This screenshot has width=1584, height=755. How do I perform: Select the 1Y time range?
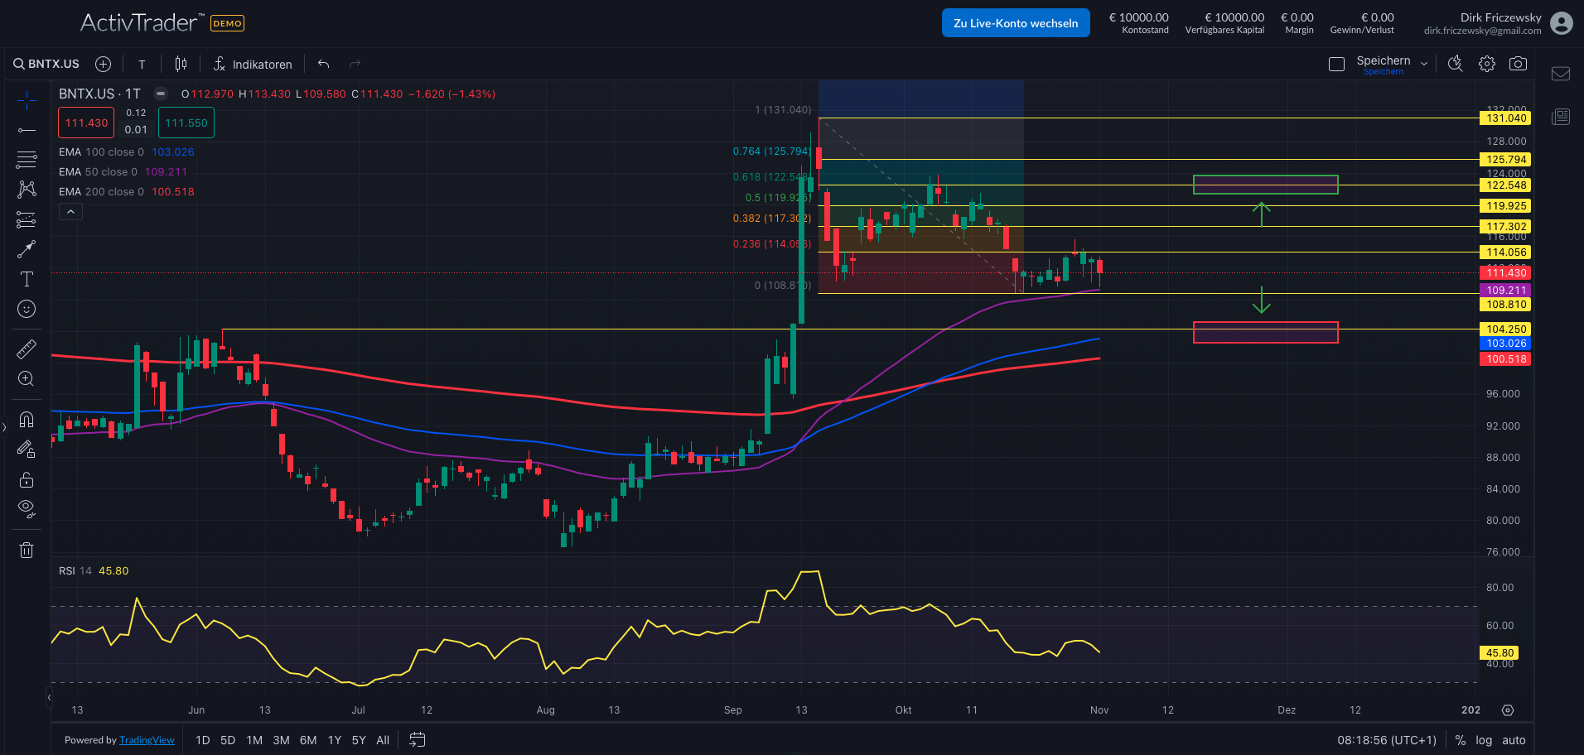tap(334, 740)
